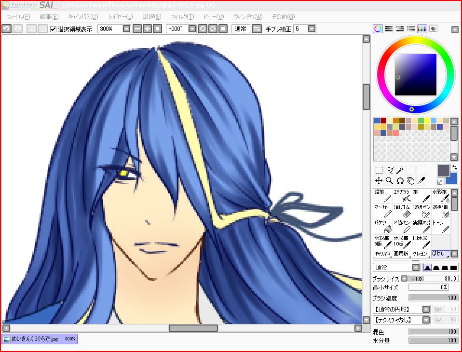
Task: Choose the マーカー marker tool
Action: coord(383,211)
